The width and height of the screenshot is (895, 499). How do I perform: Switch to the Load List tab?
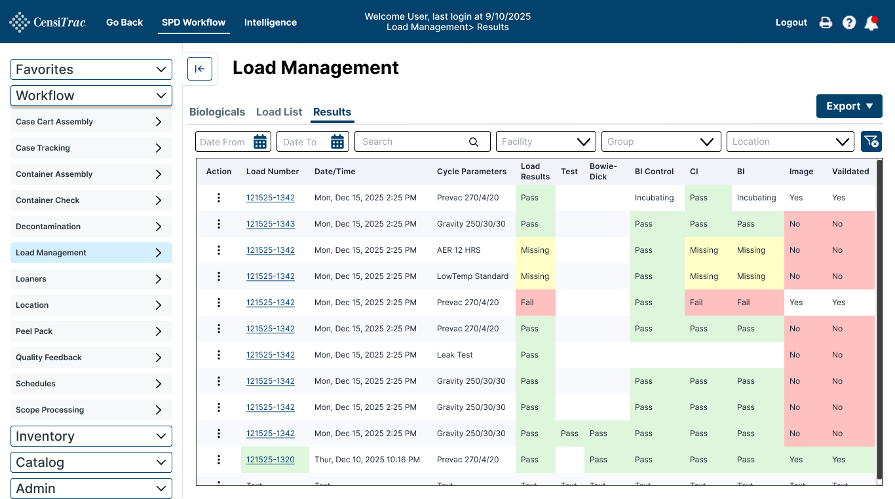pos(279,112)
